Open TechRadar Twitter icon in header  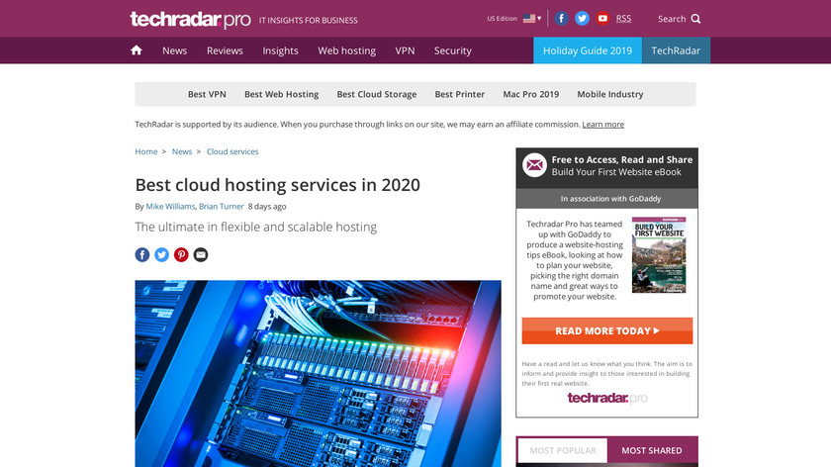tap(582, 19)
